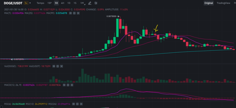This screenshot has height=108, width=236.
Task: Remove the MA indicator with X
Action: coord(78,13)
